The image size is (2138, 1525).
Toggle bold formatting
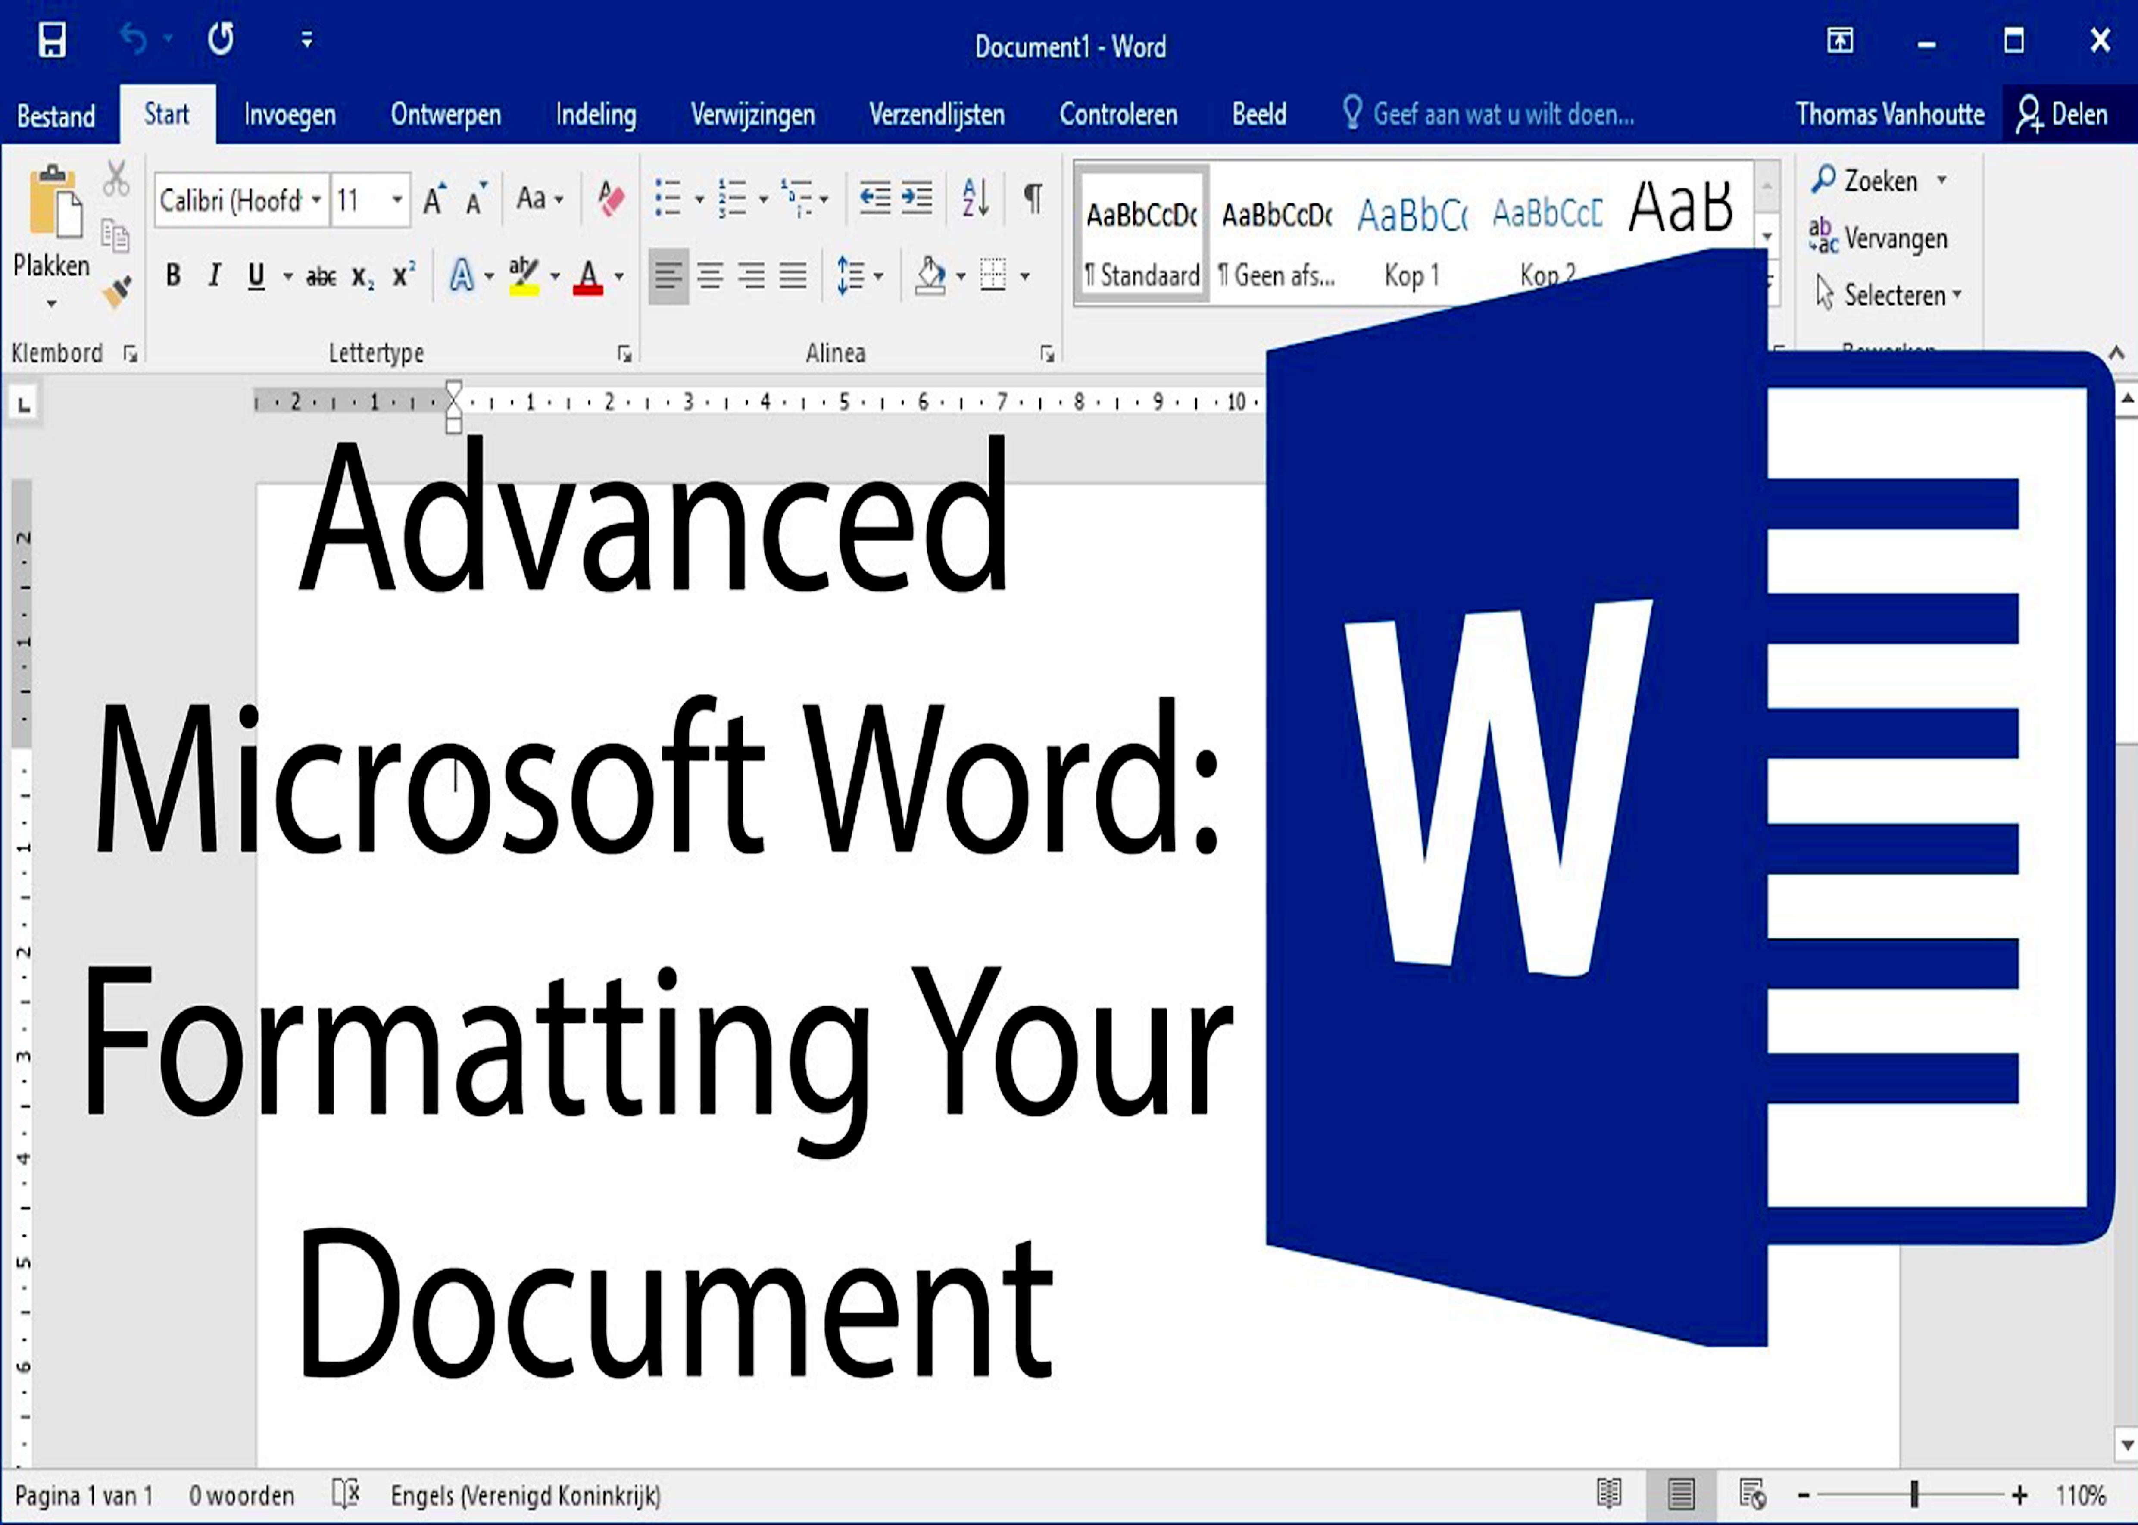(175, 274)
